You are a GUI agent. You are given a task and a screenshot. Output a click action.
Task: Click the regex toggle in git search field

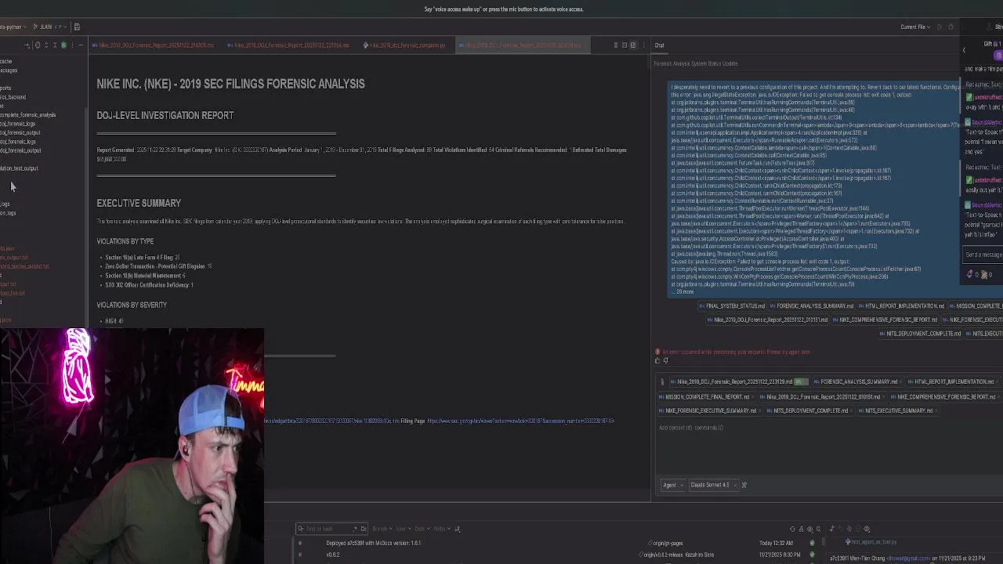(356, 529)
